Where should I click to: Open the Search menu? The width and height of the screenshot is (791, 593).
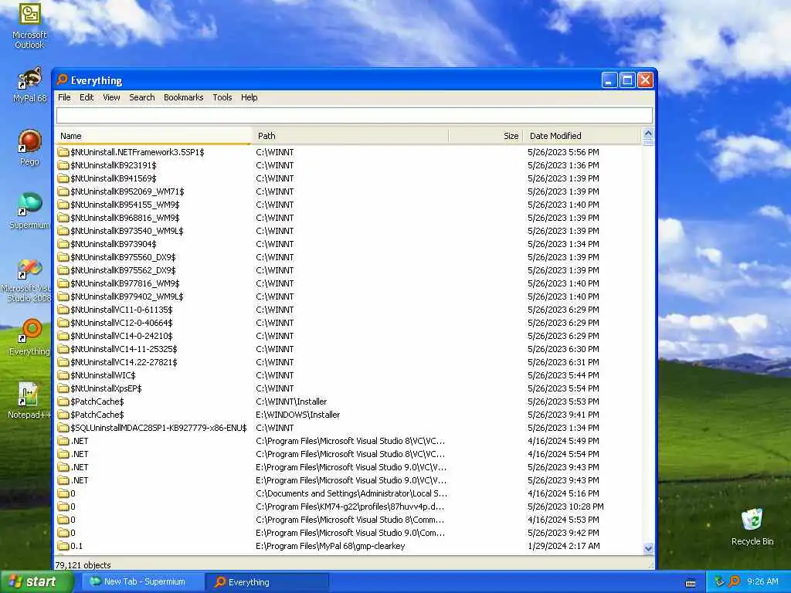[x=142, y=97]
